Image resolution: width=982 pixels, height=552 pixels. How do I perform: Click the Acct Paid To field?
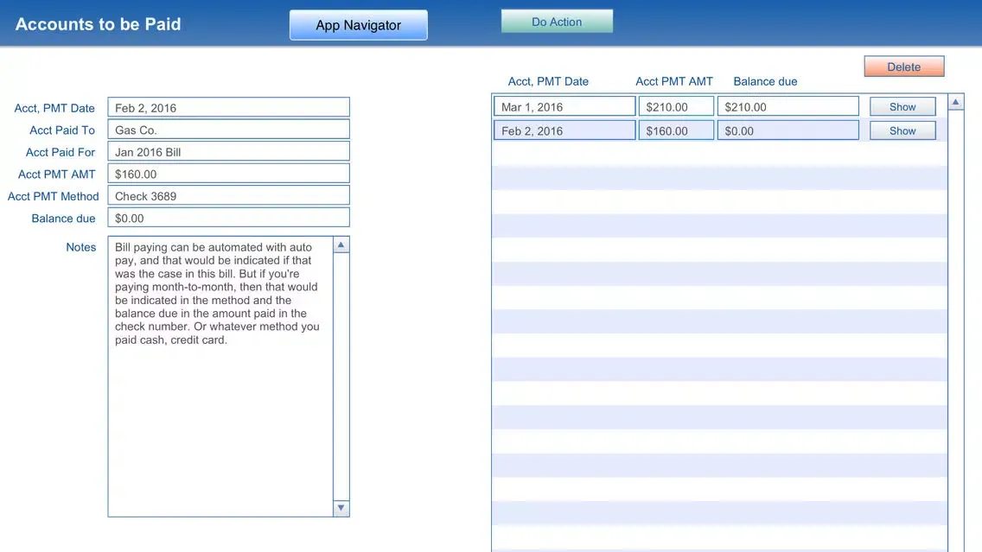tap(228, 130)
